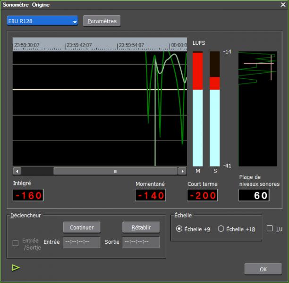
Task: Click the 23:59:54:07 mark on the time ruler
Action: tap(131, 45)
